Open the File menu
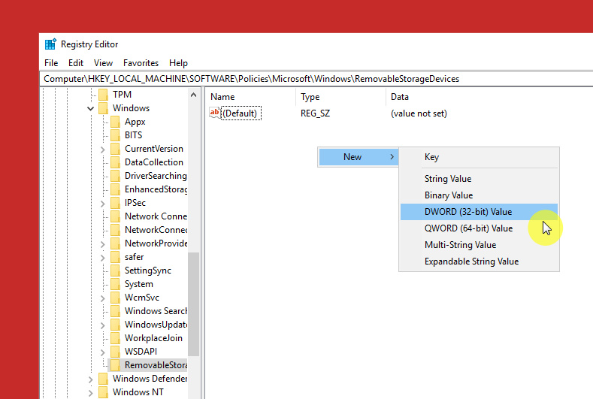Screen dimensions: 593x399 point(51,63)
